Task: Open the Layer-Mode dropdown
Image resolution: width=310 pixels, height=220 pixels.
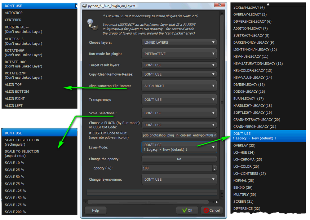Action: tap(179, 147)
